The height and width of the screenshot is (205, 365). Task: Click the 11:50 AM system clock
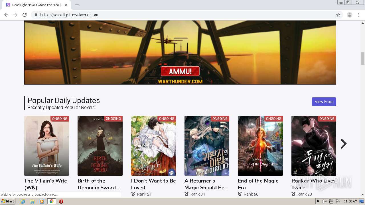click(x=350, y=201)
